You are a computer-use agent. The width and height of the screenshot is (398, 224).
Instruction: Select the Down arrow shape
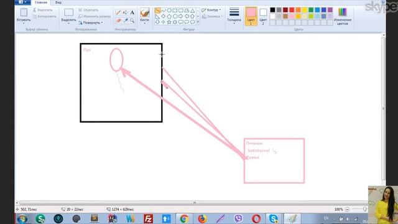click(157, 22)
